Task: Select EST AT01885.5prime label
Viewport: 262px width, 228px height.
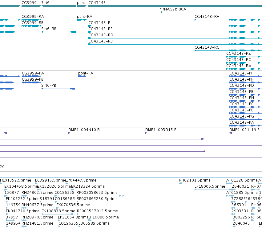Action: (x=242, y=193)
